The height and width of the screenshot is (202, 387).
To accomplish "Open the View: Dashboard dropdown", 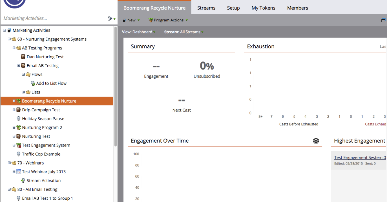I will [x=138, y=32].
